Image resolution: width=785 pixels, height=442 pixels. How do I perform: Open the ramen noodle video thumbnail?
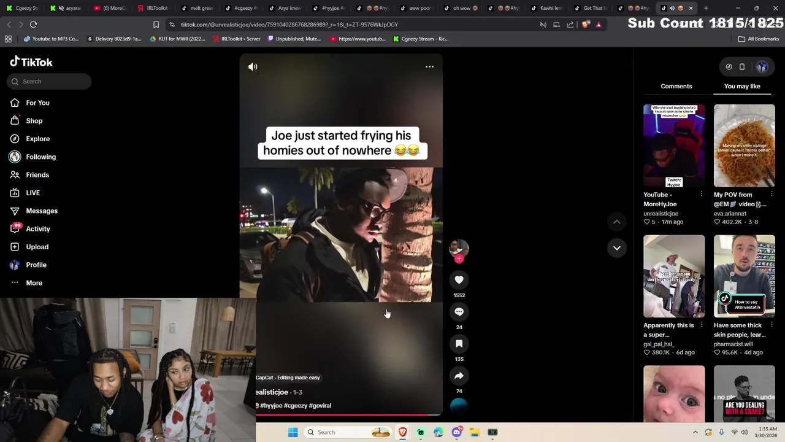click(x=744, y=145)
